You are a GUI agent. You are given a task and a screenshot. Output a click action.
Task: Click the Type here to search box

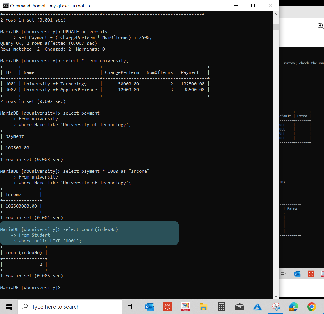(x=70, y=306)
